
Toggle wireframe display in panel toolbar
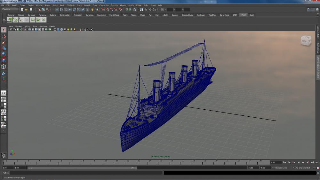(55, 30)
